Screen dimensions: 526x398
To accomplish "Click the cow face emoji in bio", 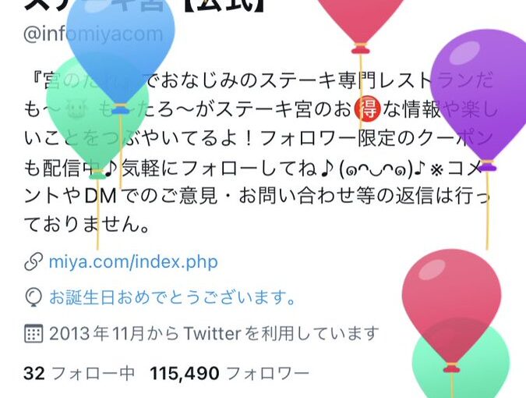I will (77, 110).
